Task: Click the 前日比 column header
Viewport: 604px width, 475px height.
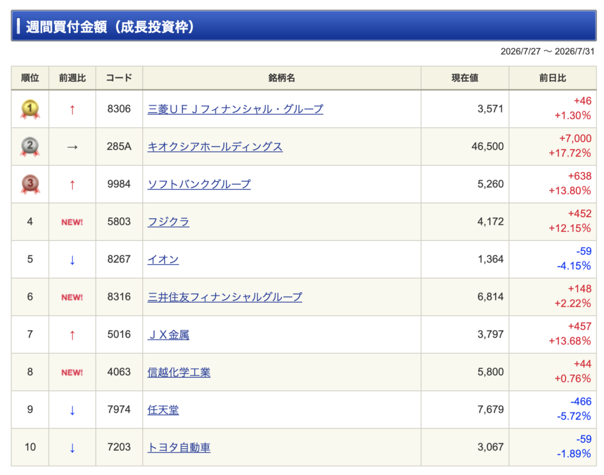Action: [552, 78]
